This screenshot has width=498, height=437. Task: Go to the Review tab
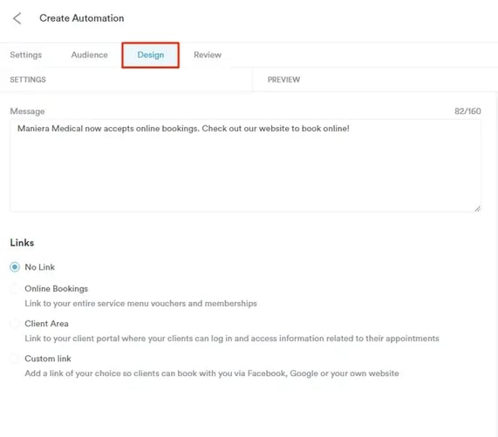pyautogui.click(x=208, y=55)
